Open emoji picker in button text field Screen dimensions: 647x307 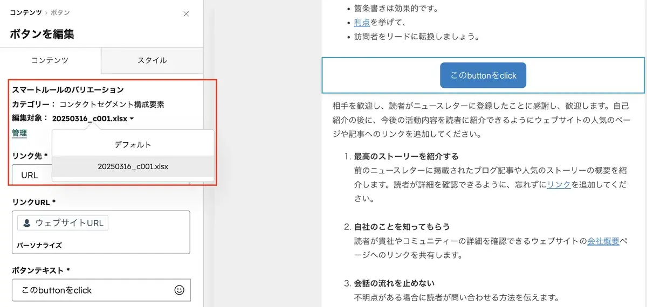[180, 290]
